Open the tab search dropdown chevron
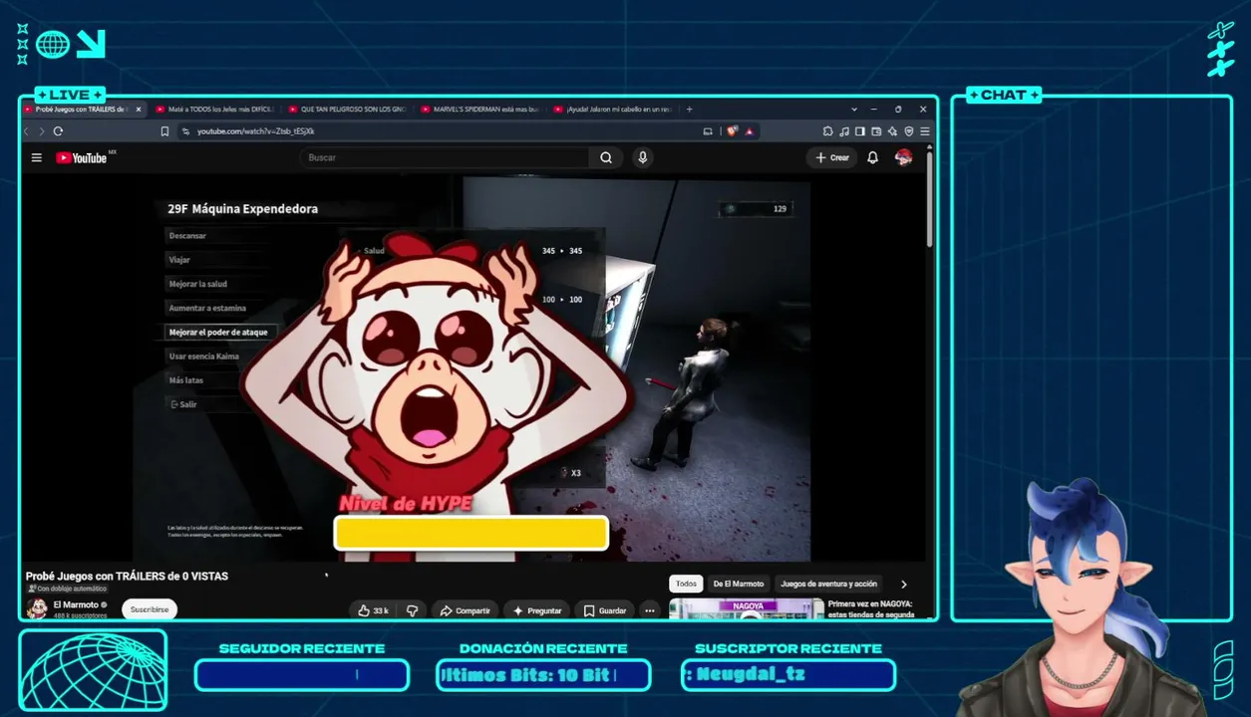The image size is (1251, 717). [x=854, y=110]
